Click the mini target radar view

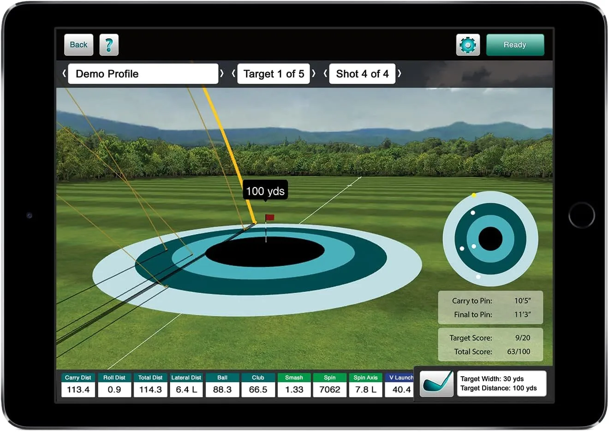(x=490, y=238)
